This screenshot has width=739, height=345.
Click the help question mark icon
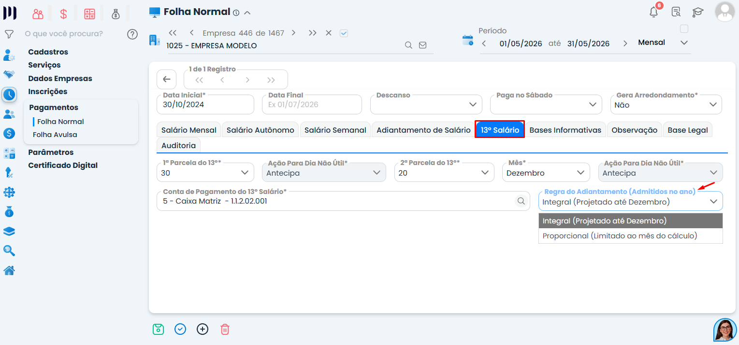click(132, 34)
